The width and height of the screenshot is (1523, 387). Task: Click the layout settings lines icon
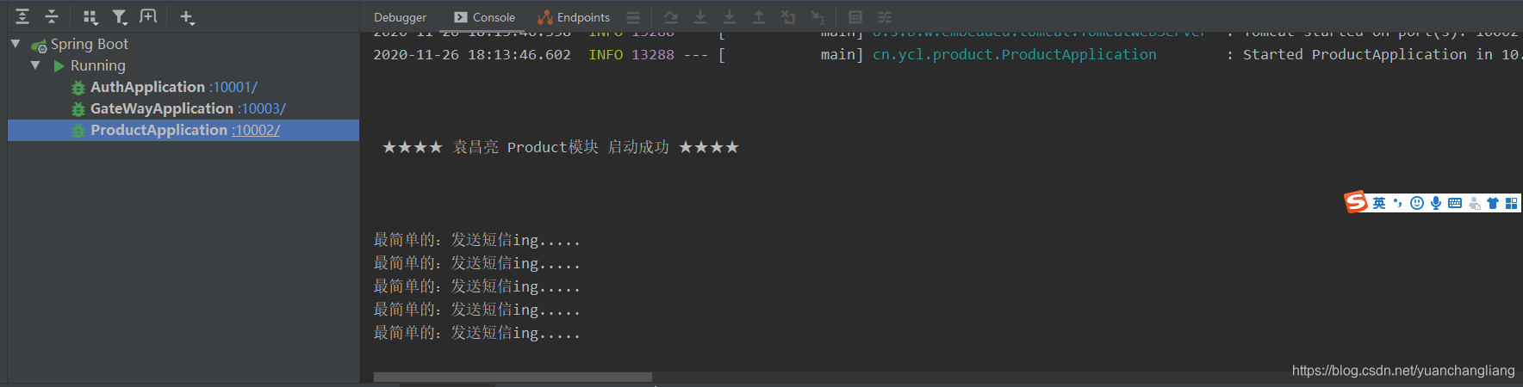pos(633,17)
